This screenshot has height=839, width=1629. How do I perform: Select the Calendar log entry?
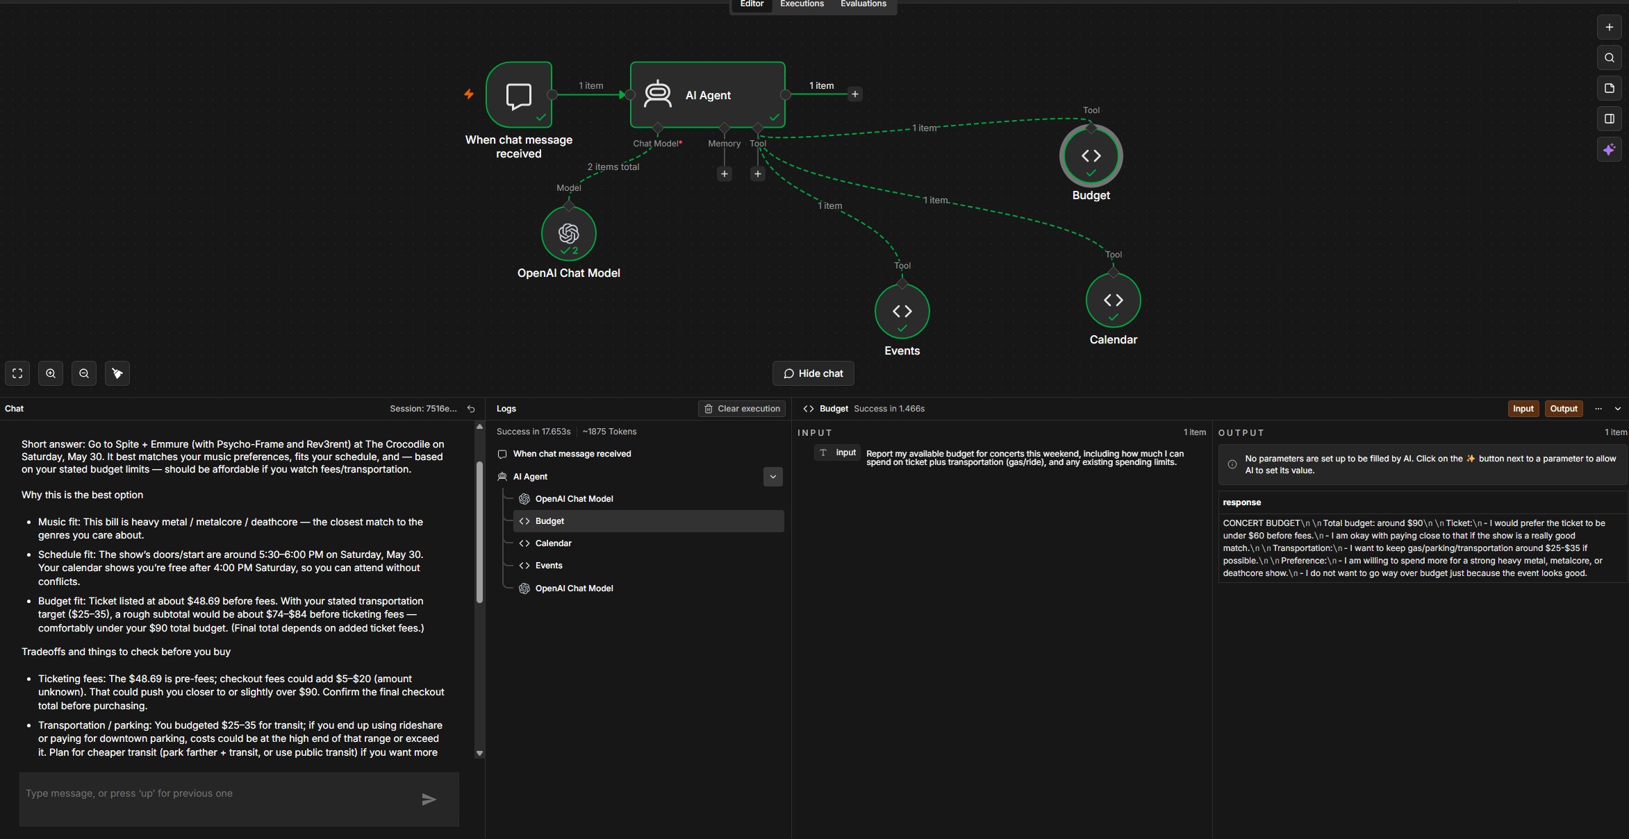[648, 543]
